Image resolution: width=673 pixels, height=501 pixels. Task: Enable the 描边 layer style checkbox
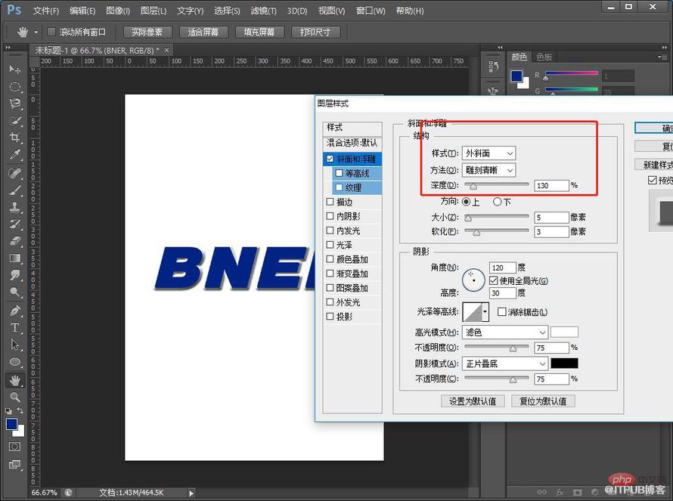point(330,202)
